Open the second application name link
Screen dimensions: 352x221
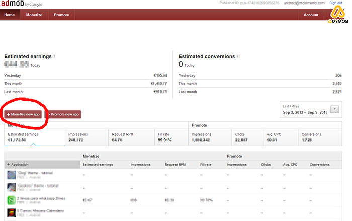pos(38,185)
